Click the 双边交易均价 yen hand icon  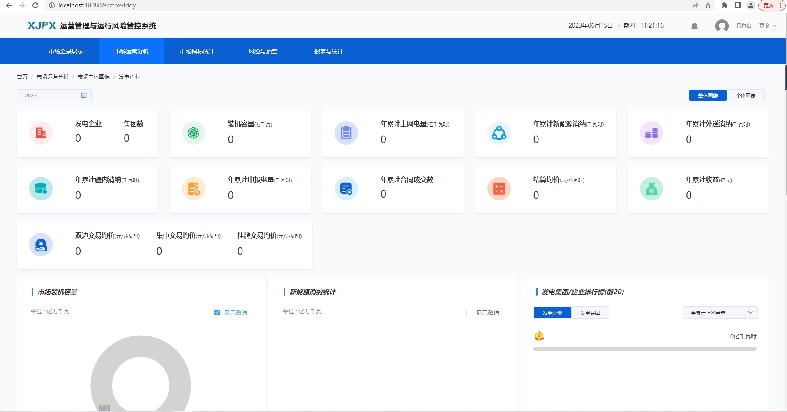pyautogui.click(x=41, y=244)
